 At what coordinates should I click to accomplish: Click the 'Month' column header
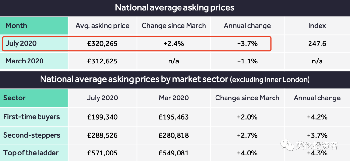coord(16,26)
